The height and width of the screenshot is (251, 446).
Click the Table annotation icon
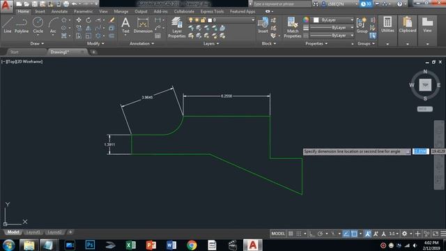pos(157,36)
